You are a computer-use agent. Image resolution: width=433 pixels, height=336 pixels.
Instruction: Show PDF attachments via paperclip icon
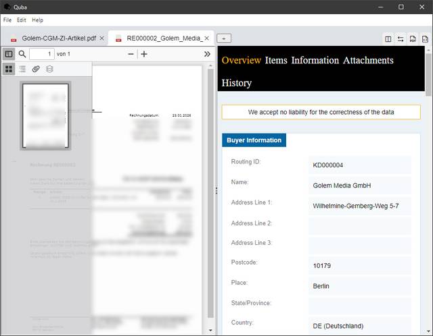click(36, 69)
